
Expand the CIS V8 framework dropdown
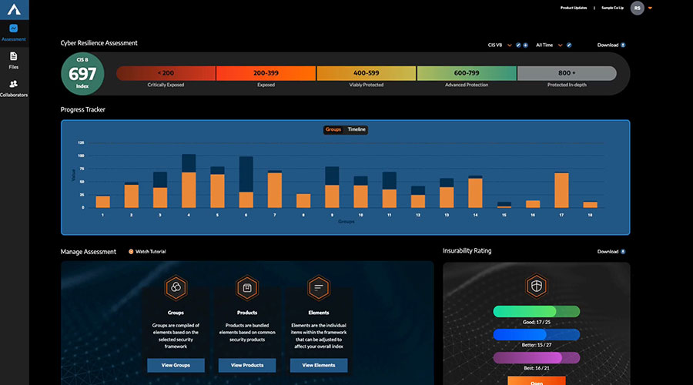pyautogui.click(x=509, y=45)
